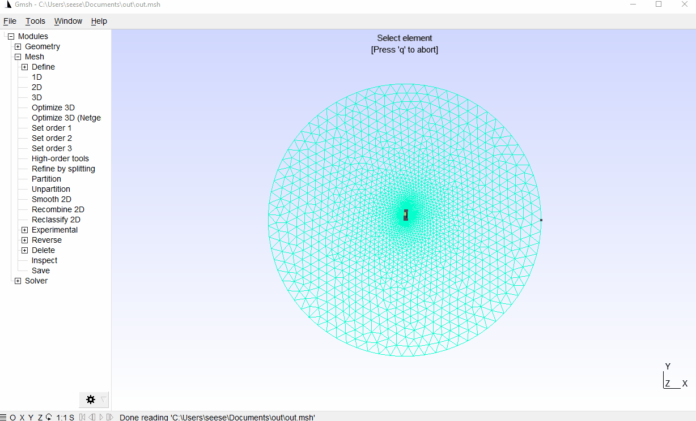Click Set order 1
696x421 pixels.
point(52,128)
